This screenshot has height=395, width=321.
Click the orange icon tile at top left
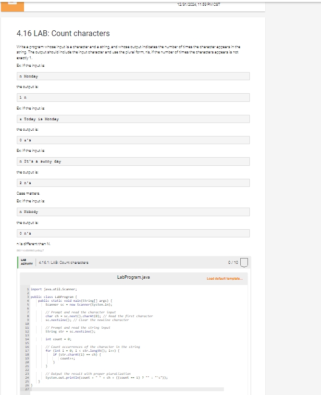coord(12,6)
